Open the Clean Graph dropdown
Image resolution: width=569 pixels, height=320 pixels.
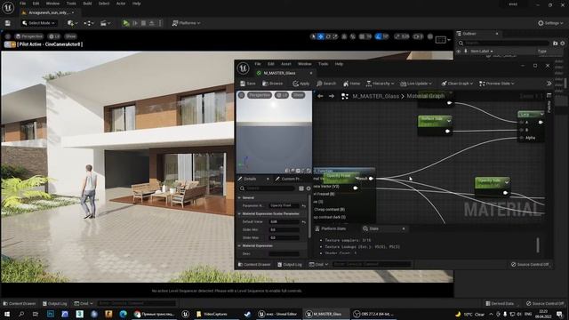click(457, 84)
